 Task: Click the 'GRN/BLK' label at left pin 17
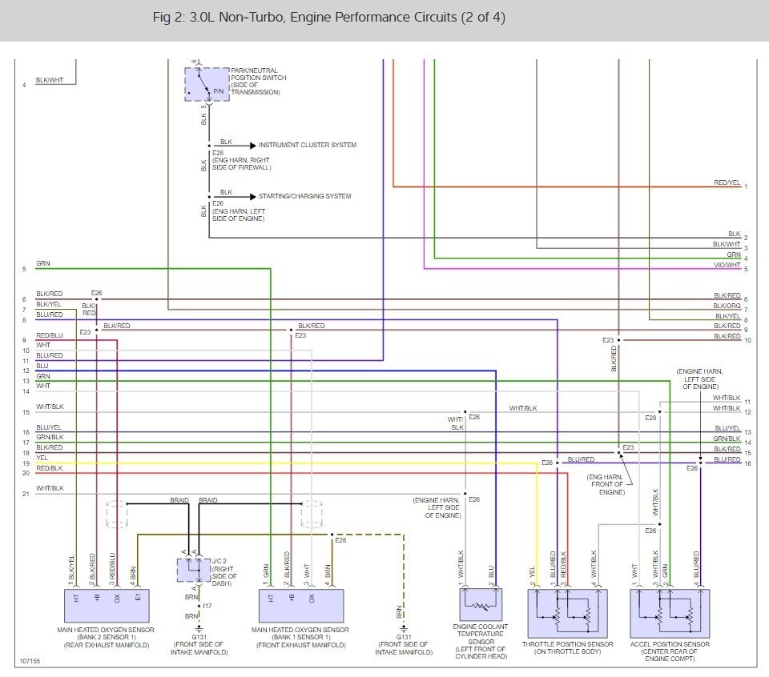pos(50,437)
